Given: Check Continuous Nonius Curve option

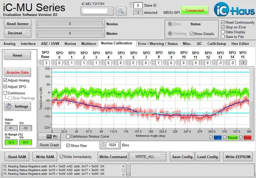Looking at the screenshot, I should click(x=68, y=136).
